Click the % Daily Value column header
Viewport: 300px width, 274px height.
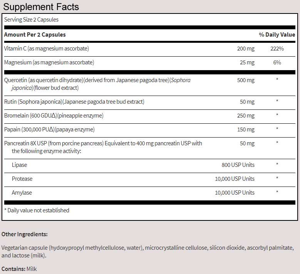(x=277, y=35)
